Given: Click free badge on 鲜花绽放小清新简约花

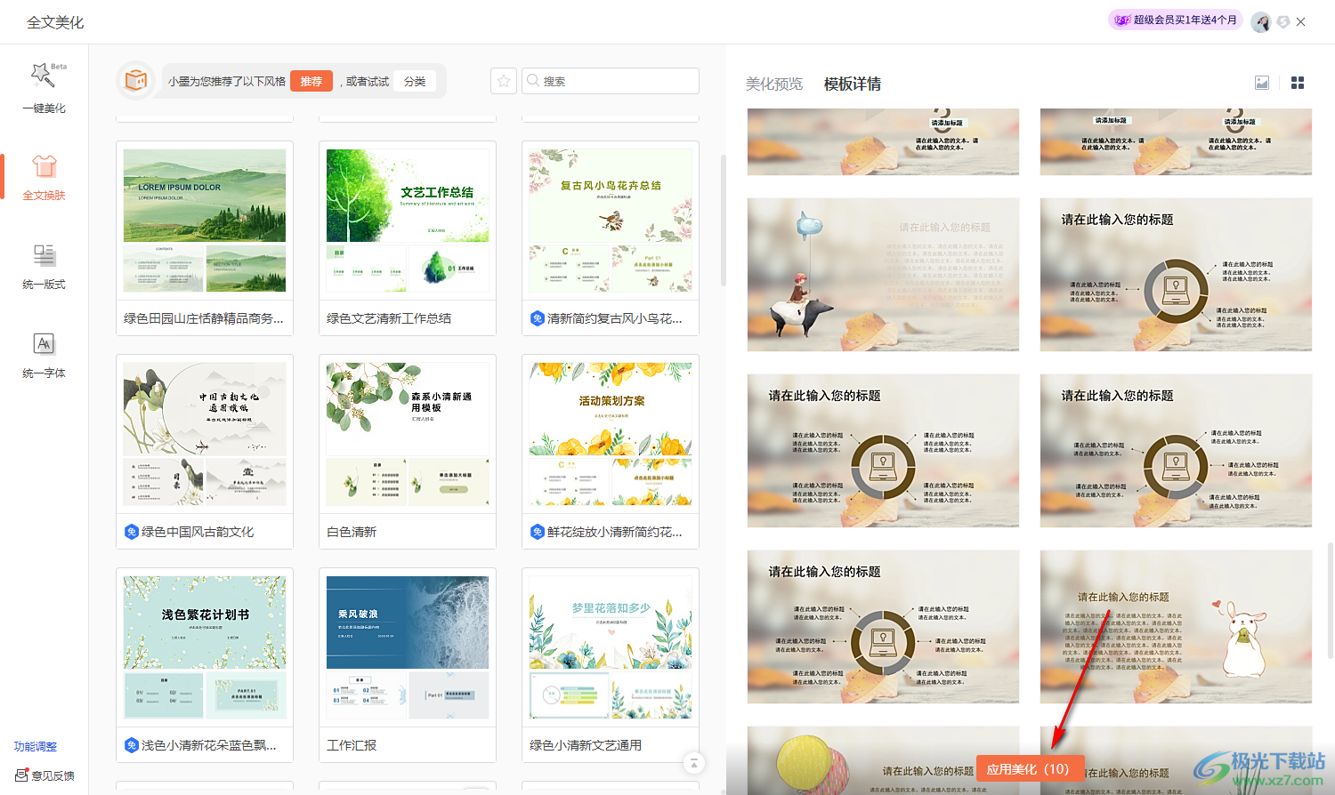Looking at the screenshot, I should (x=538, y=532).
